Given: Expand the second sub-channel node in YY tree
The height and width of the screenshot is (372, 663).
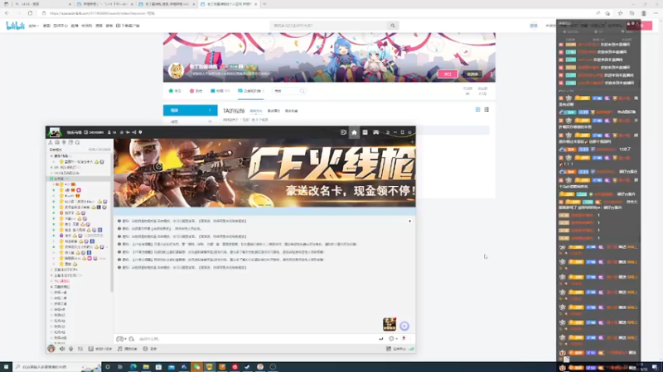Looking at the screenshot, I should point(51,168).
